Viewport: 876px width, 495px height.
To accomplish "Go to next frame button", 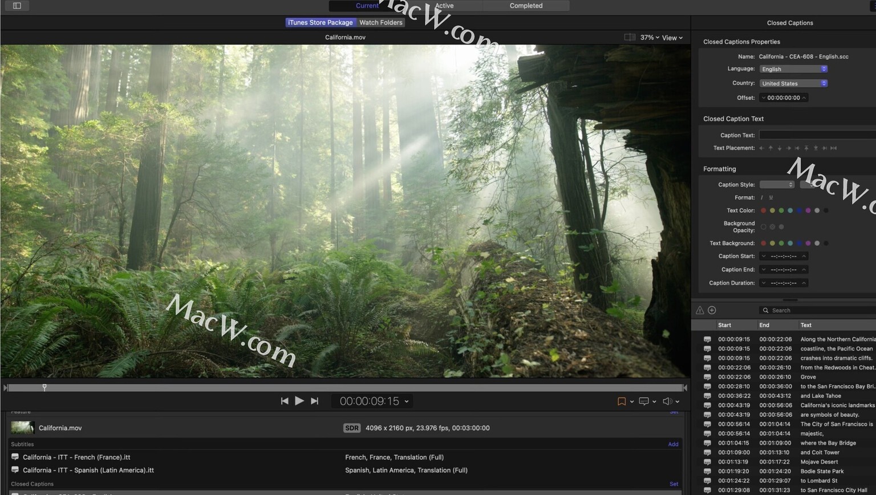I will [x=314, y=401].
